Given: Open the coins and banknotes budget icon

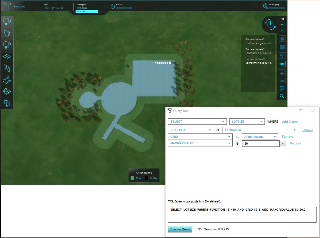Looking at the screenshot, I should (7, 92).
